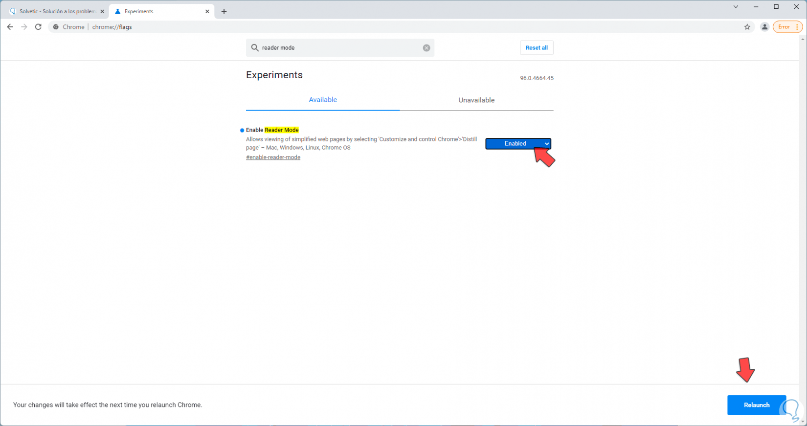Open a new tab with the plus button
The height and width of the screenshot is (426, 807).
click(x=224, y=11)
